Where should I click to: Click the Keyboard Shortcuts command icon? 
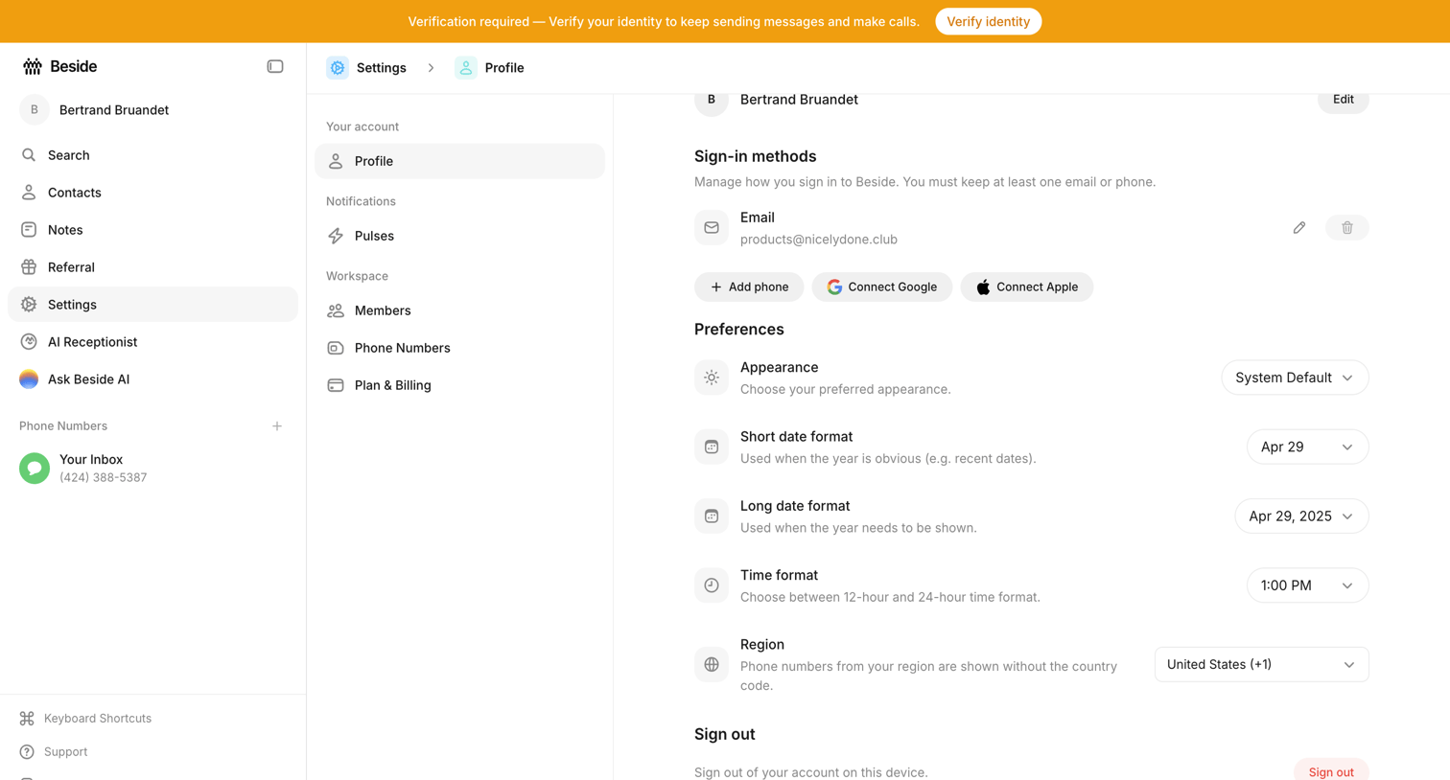(27, 718)
